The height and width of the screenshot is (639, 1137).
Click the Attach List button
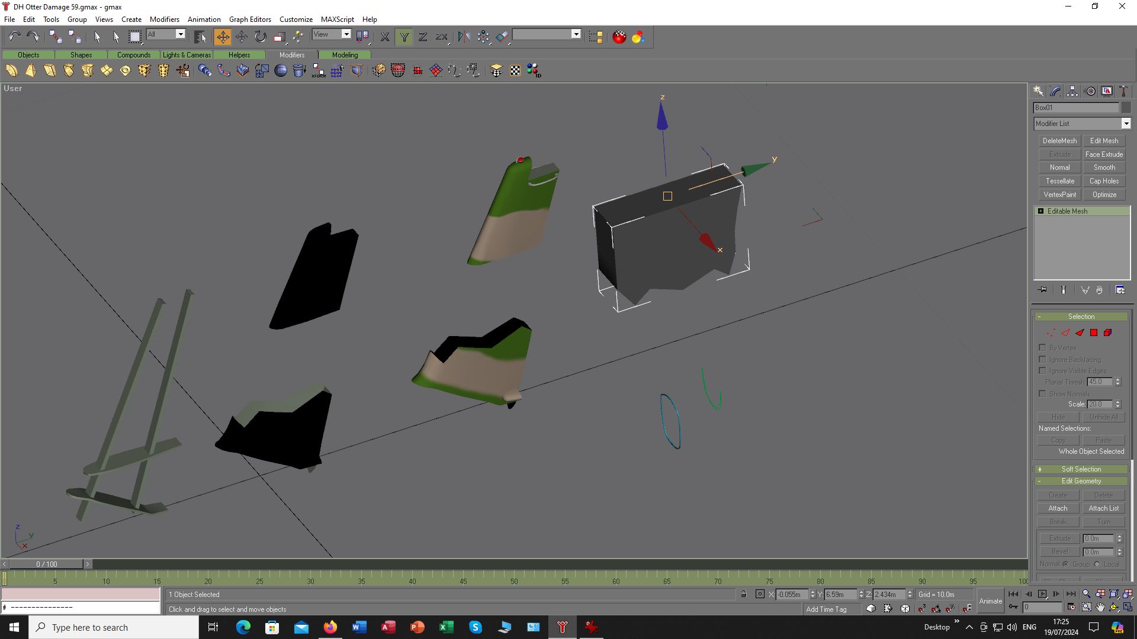click(x=1103, y=508)
